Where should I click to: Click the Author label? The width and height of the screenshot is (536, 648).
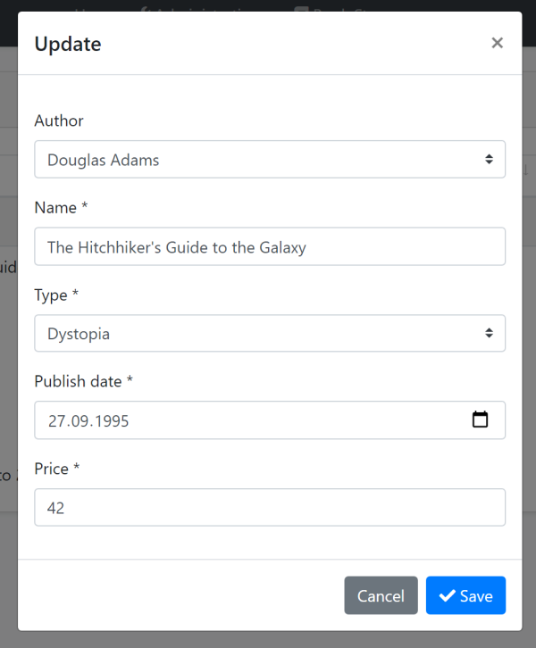(x=59, y=120)
